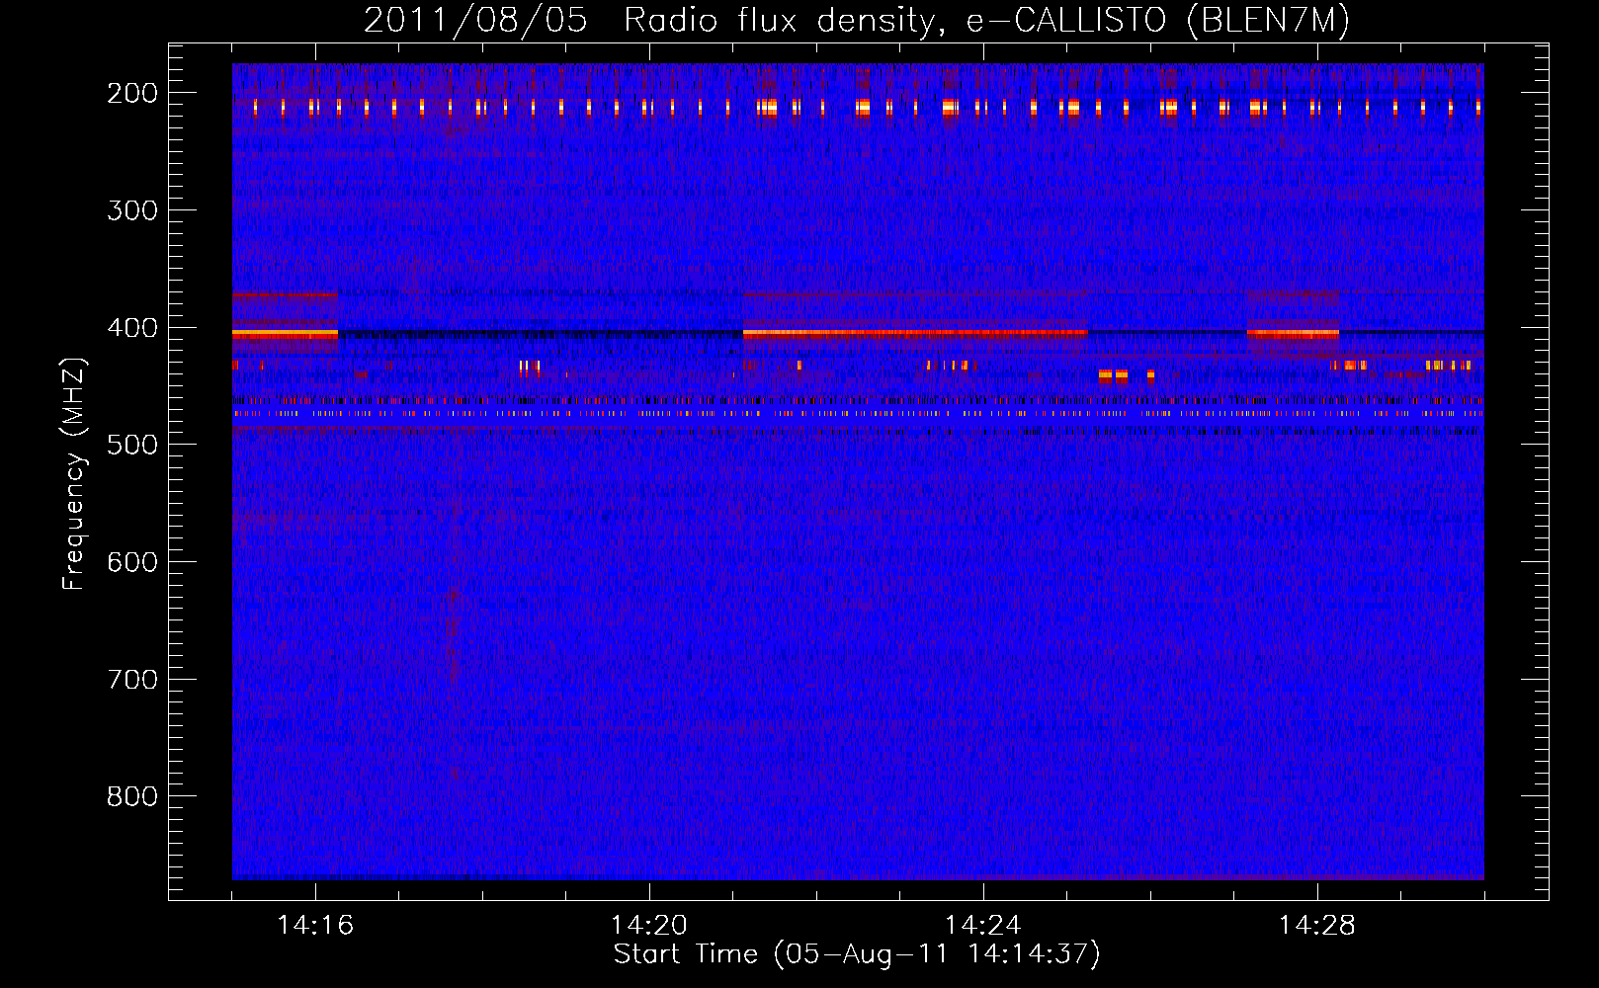Image resolution: width=1599 pixels, height=988 pixels.
Task: Click the 'Frequency (MHZ)' axis label
Action: click(x=74, y=473)
